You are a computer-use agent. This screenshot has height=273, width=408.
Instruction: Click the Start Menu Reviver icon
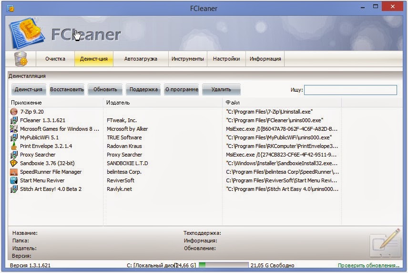tap(14, 180)
